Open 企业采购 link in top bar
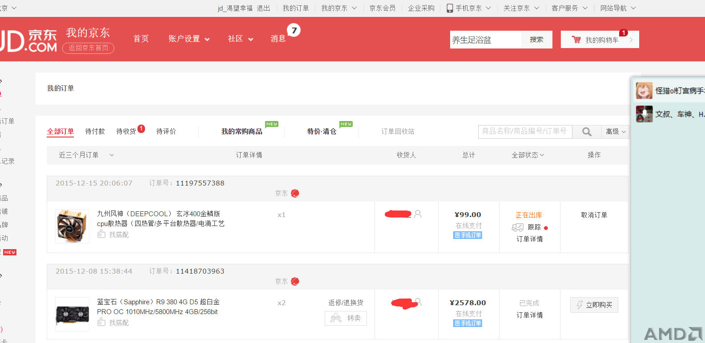 coord(421,8)
